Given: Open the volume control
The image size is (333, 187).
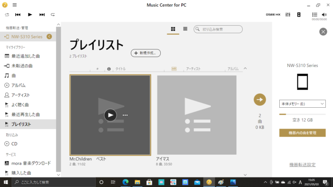Looking at the screenshot, I should pyautogui.click(x=324, y=15).
